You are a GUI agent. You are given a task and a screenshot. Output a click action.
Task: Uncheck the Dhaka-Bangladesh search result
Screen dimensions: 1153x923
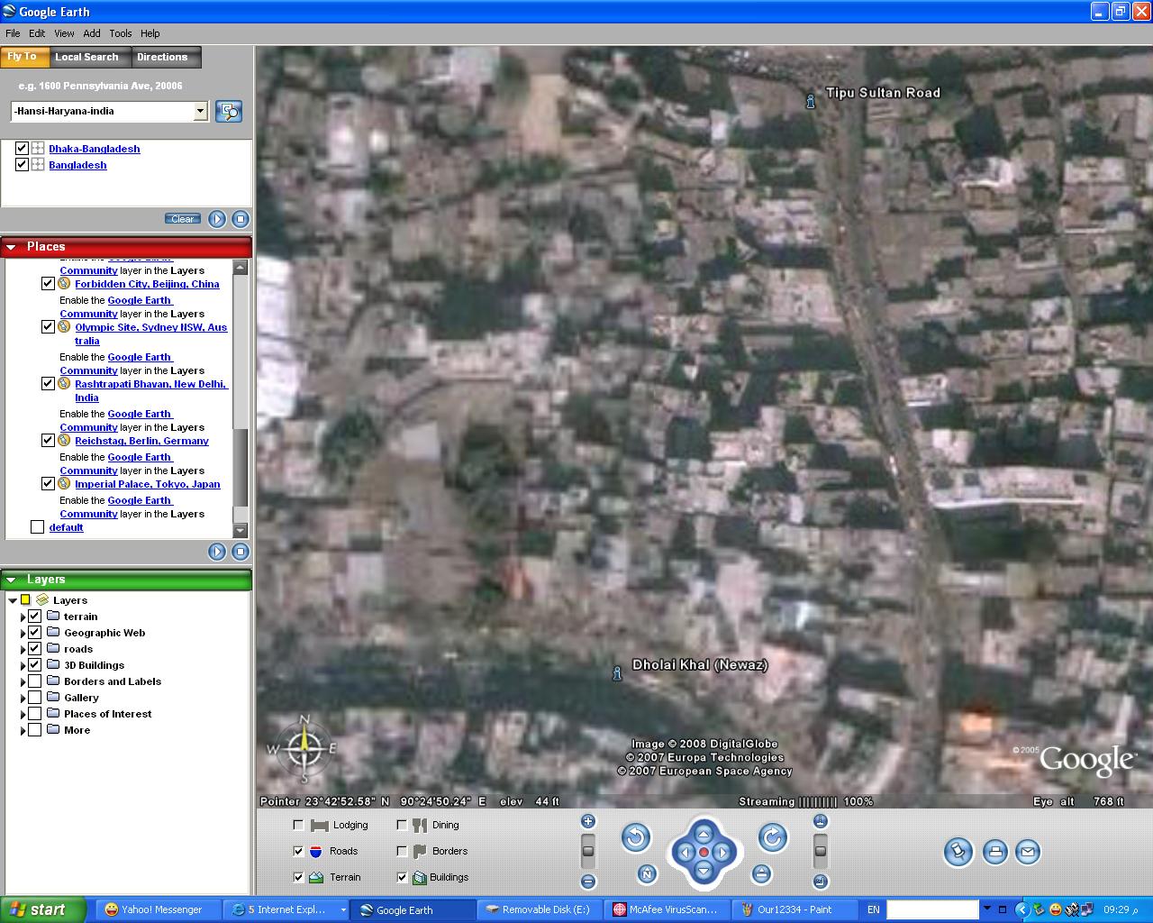click(x=23, y=148)
